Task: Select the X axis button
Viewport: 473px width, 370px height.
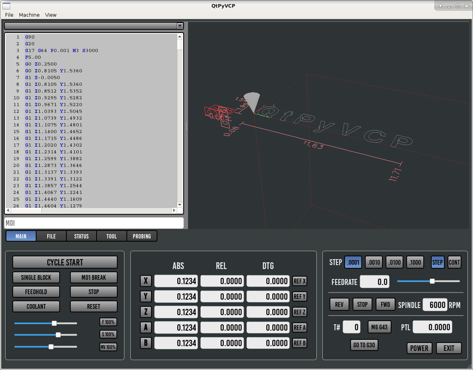Action: coord(146,281)
